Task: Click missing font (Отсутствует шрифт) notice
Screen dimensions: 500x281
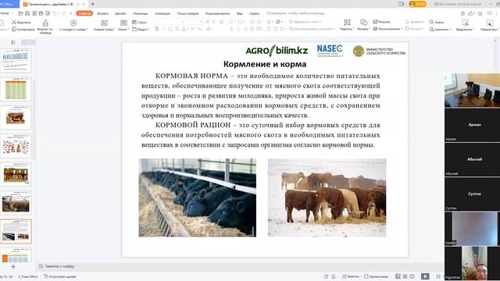Action: [60, 276]
